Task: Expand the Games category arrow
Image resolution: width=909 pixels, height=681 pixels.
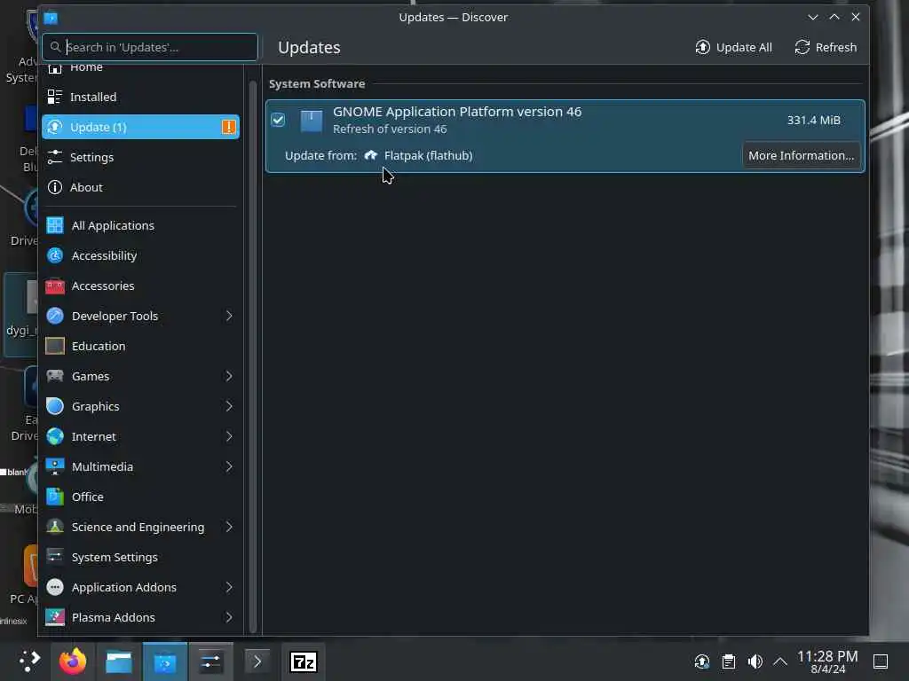Action: (229, 376)
